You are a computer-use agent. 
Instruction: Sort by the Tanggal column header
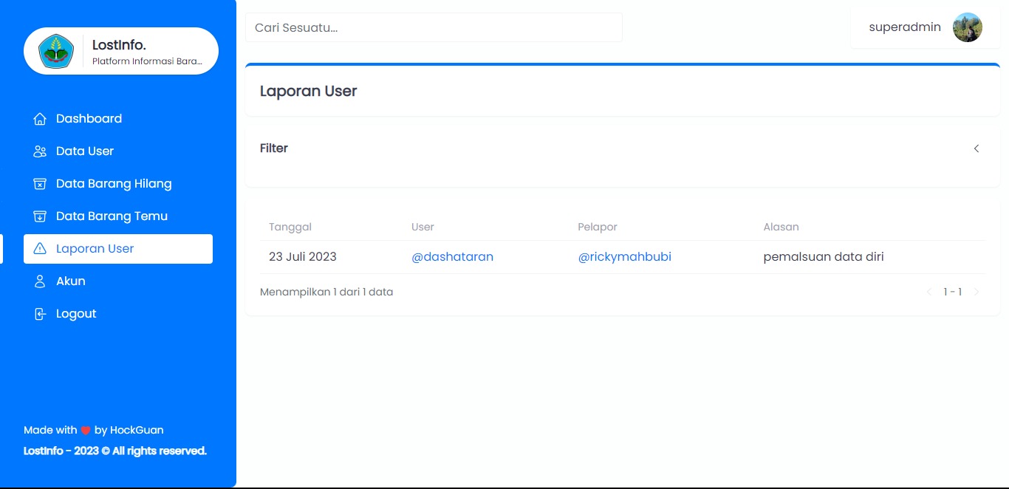(x=290, y=227)
